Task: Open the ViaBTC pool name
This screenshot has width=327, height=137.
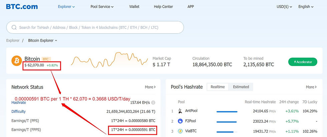Action: pyautogui.click(x=191, y=131)
